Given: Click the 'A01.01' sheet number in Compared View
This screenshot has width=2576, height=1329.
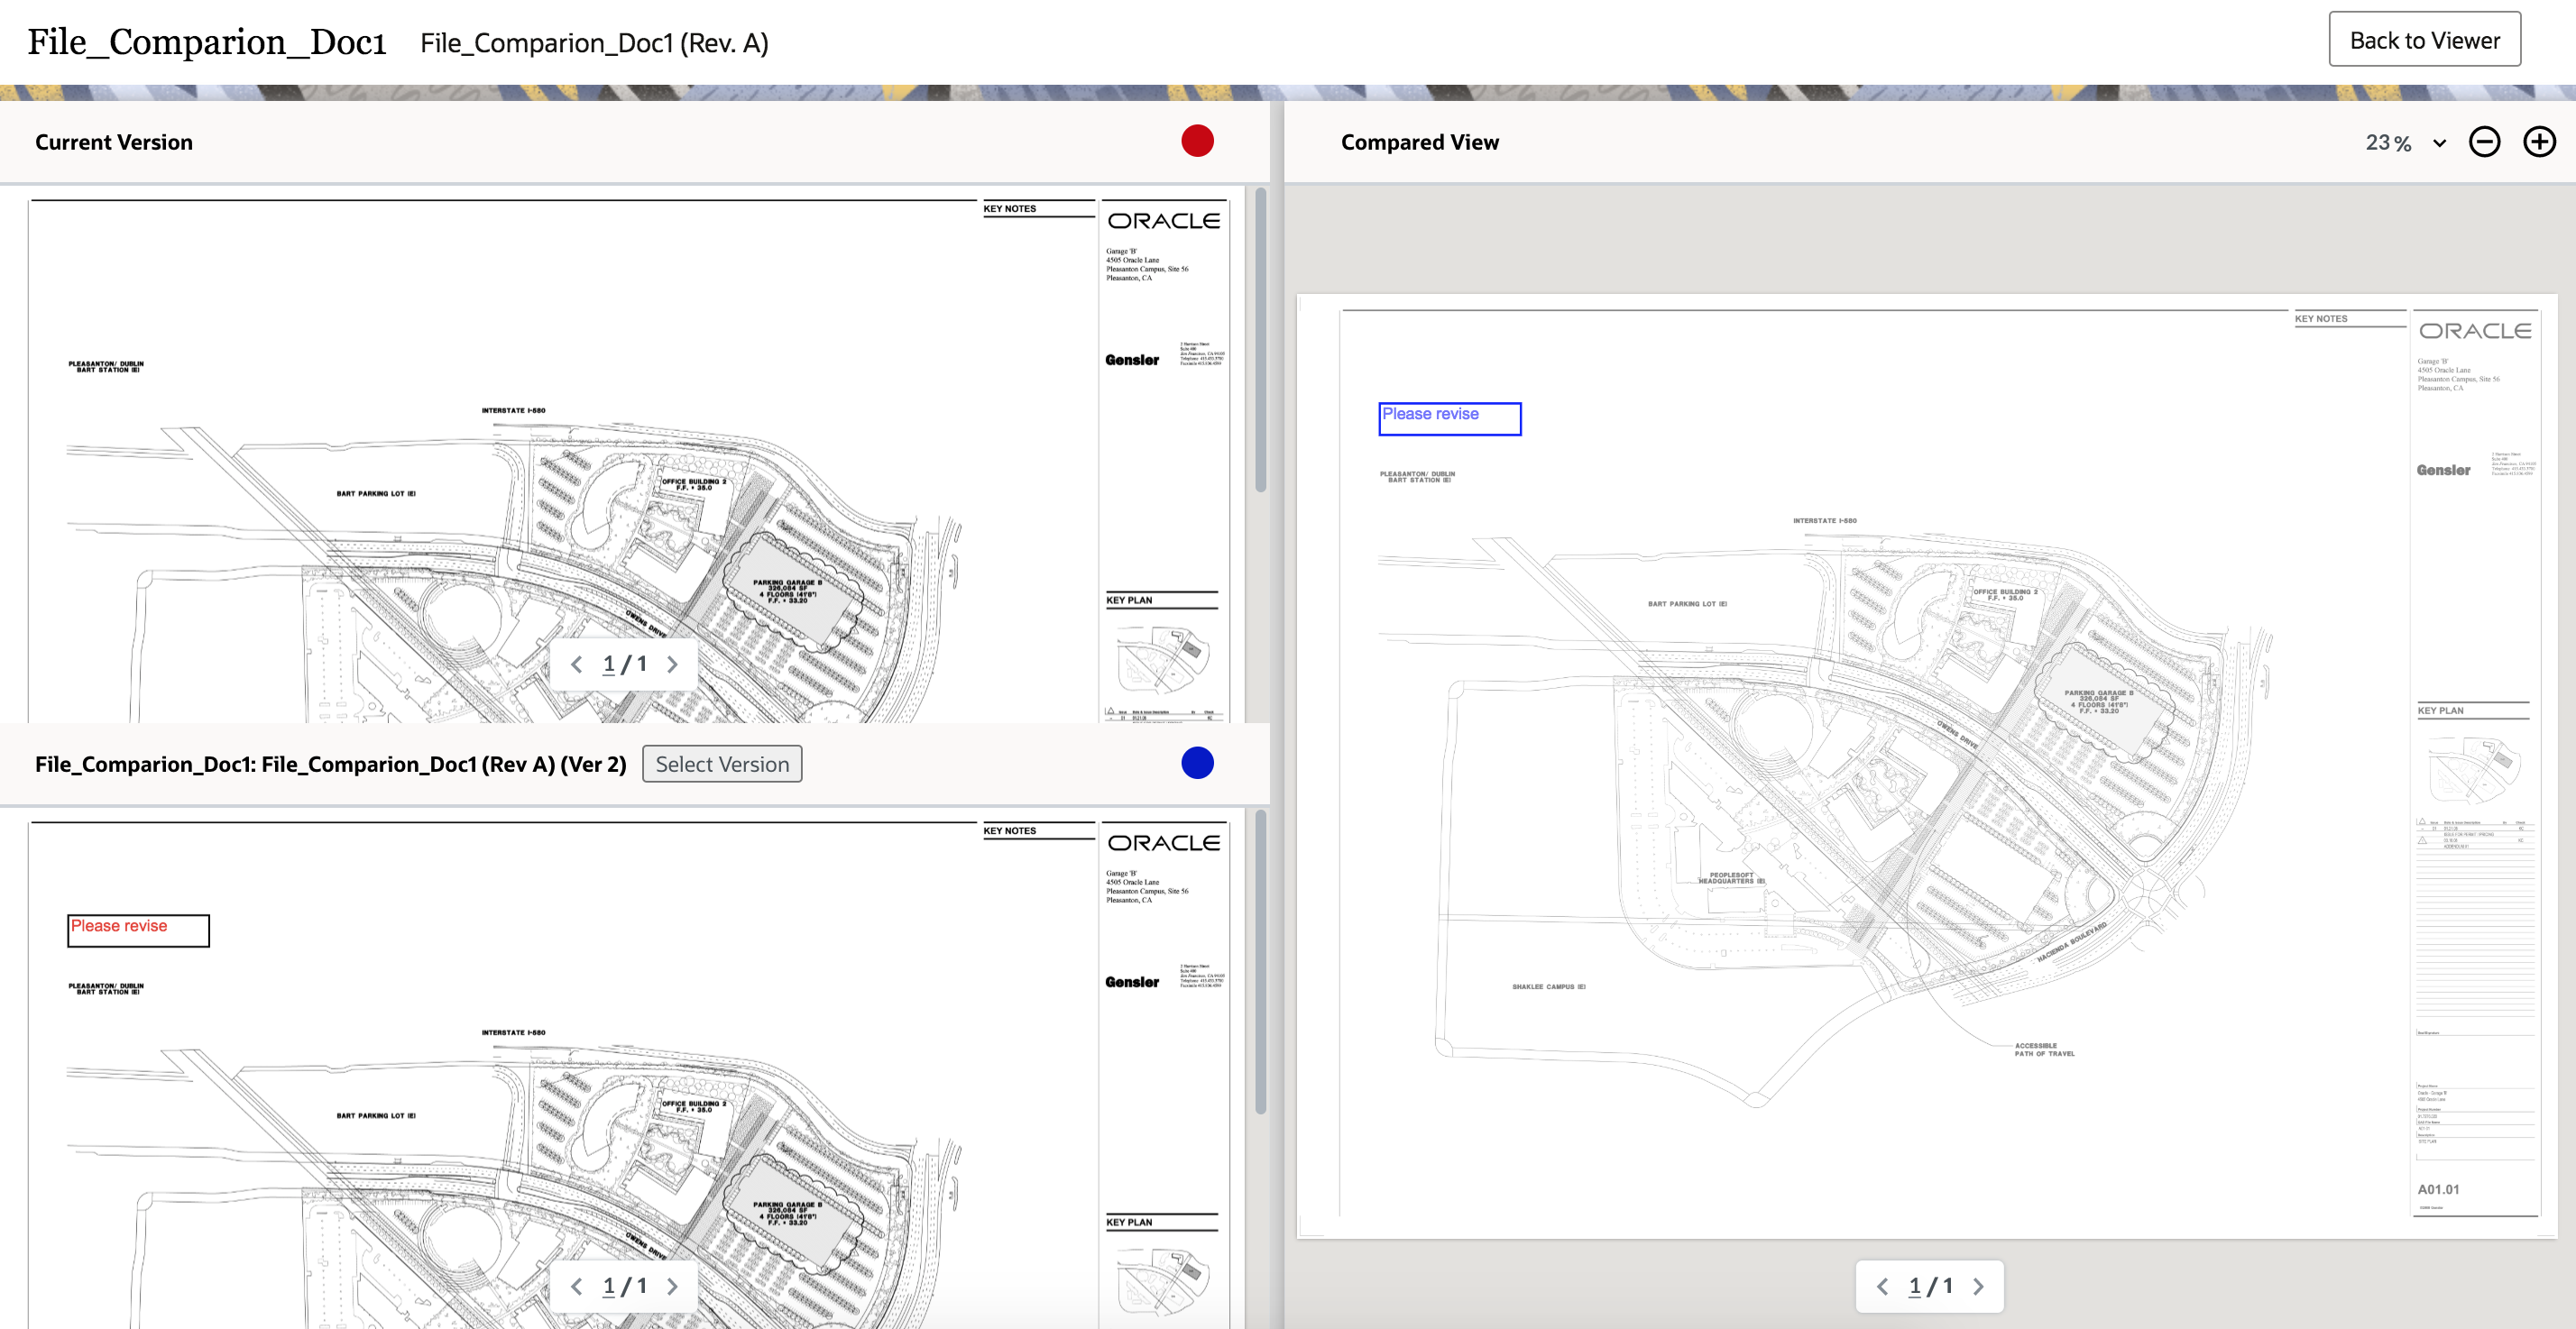Looking at the screenshot, I should coord(2438,1189).
